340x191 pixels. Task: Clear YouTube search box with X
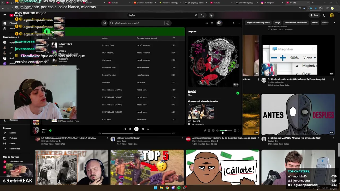[x=196, y=15]
